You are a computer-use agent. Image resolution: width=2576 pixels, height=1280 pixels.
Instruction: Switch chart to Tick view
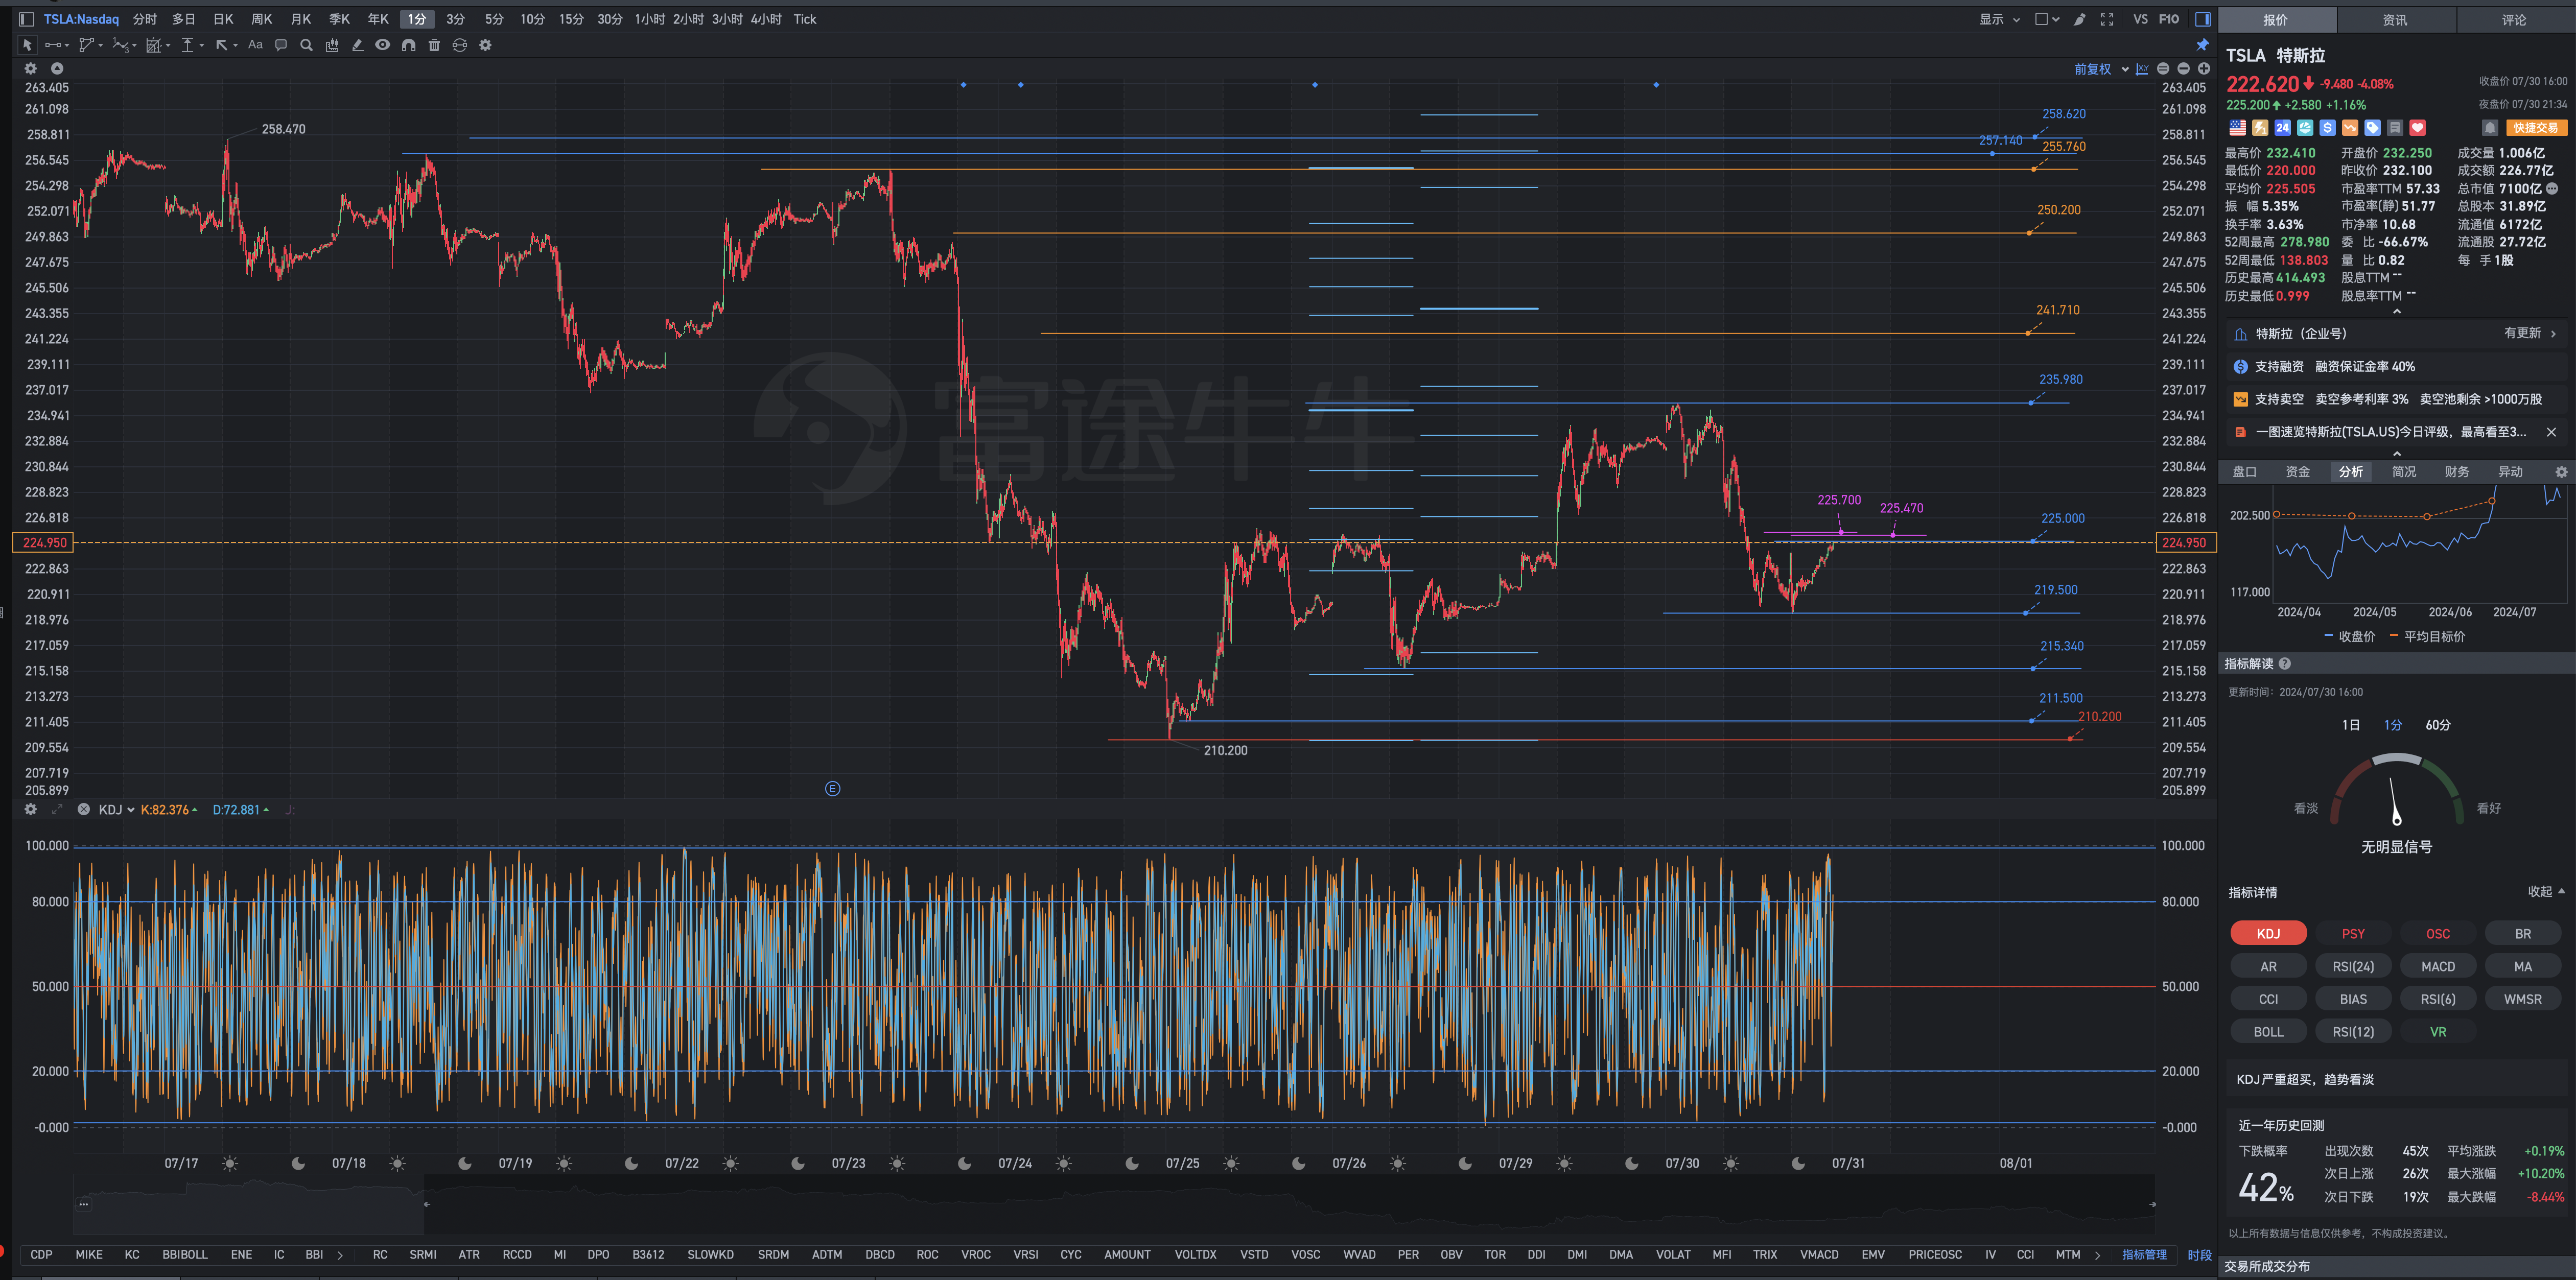[x=804, y=19]
